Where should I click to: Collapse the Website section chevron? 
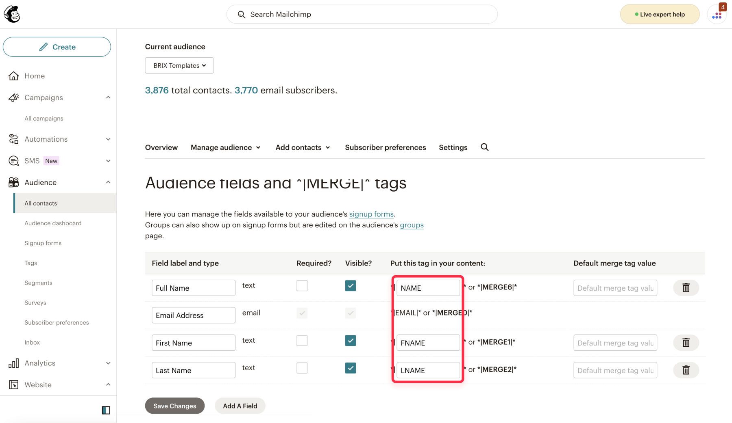pyautogui.click(x=108, y=384)
